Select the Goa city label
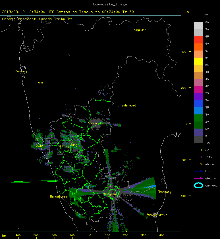 [x=39, y=146]
